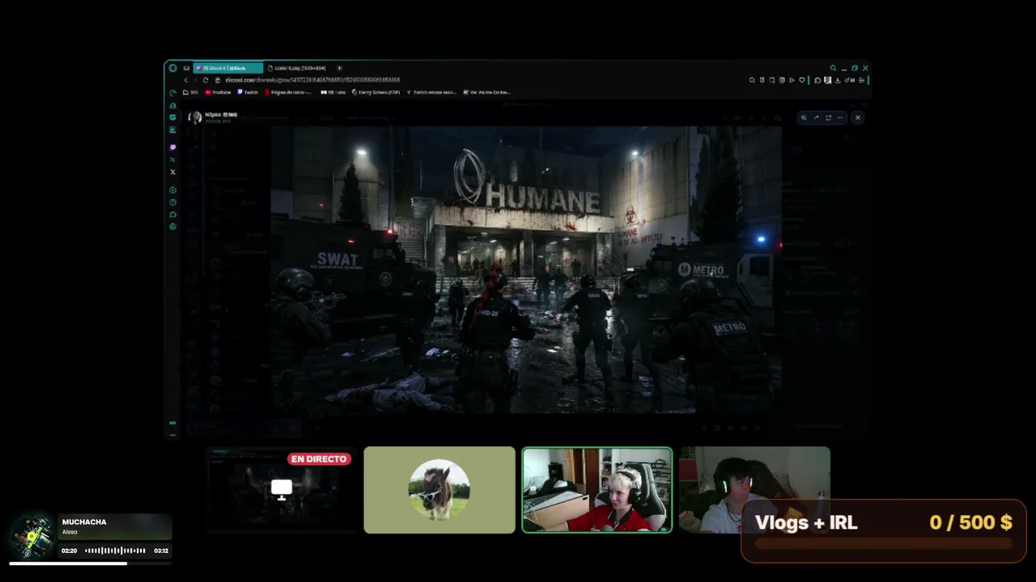Click the snapshot icon in the address bar
This screenshot has width=1036, height=582.
click(782, 80)
